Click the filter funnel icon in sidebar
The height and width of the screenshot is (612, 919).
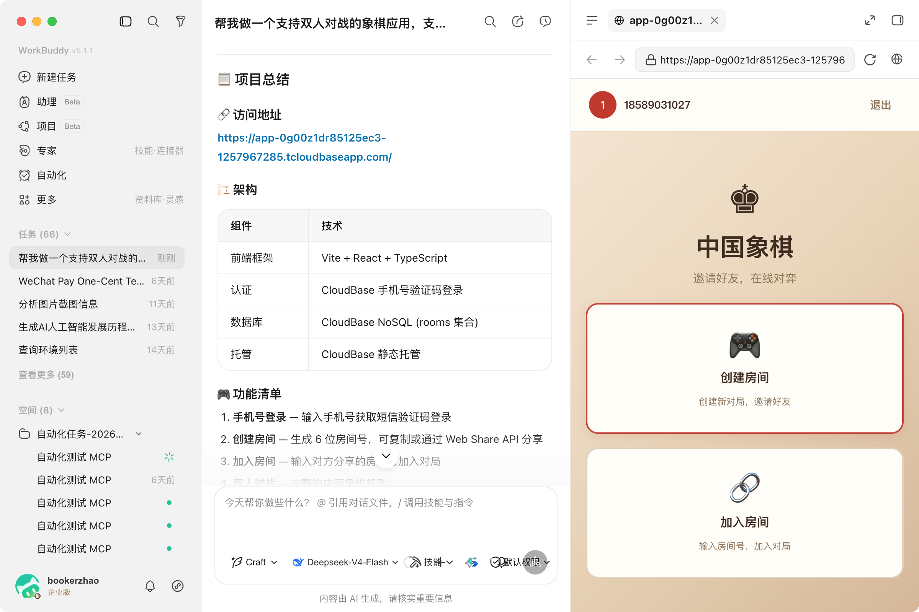(x=180, y=21)
